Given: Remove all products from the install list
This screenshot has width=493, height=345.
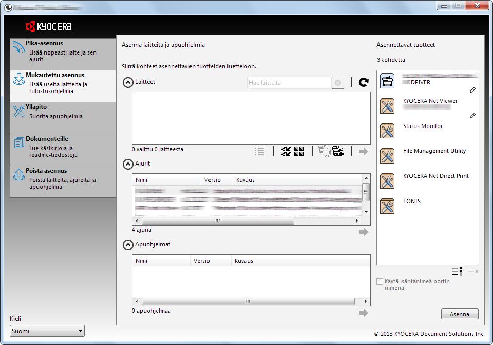Looking at the screenshot, I should click(x=457, y=271).
